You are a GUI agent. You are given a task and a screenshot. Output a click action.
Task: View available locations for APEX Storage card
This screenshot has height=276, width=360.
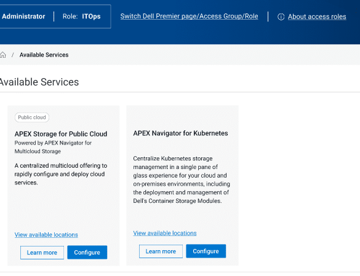[x=46, y=235]
